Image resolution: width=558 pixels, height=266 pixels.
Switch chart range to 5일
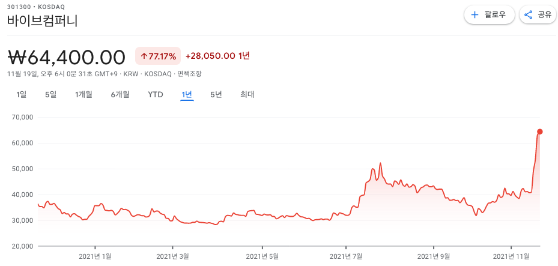point(51,95)
